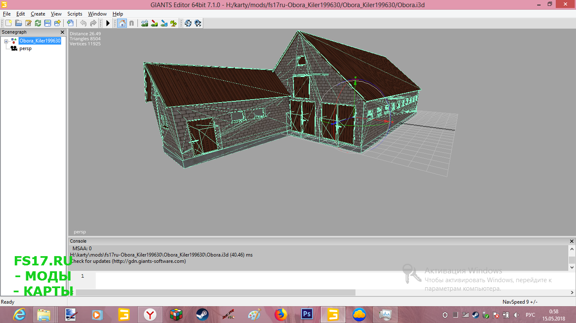Select the terrain foliage paint icon
This screenshot has height=323, width=576.
pyautogui.click(x=174, y=23)
